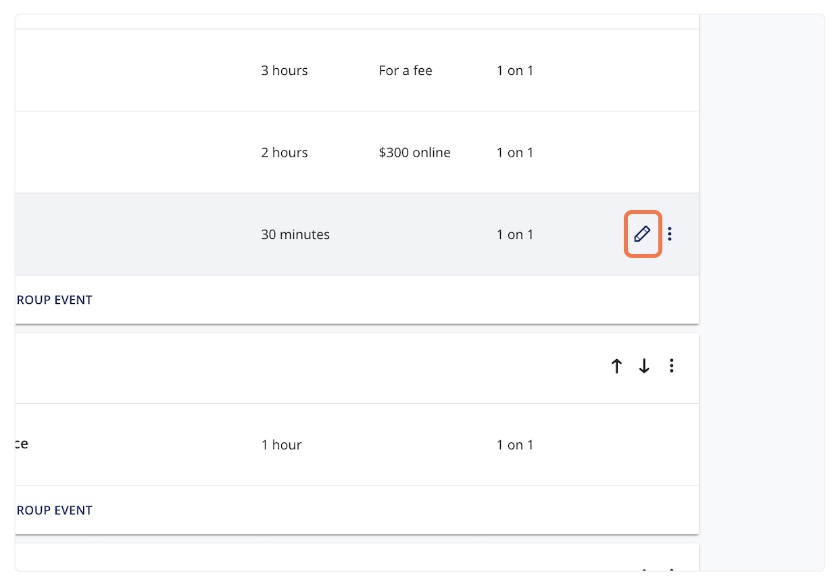Click the "$300 online" price text
The width and height of the screenshot is (834, 578).
[x=414, y=153]
